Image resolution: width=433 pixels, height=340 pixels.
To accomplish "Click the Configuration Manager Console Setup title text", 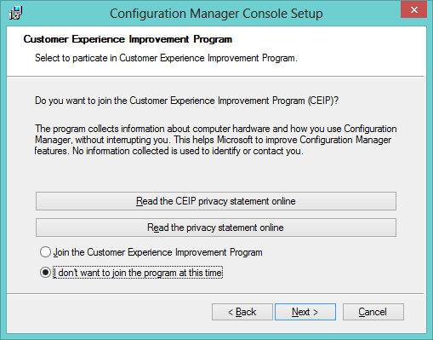I will 216,14.
